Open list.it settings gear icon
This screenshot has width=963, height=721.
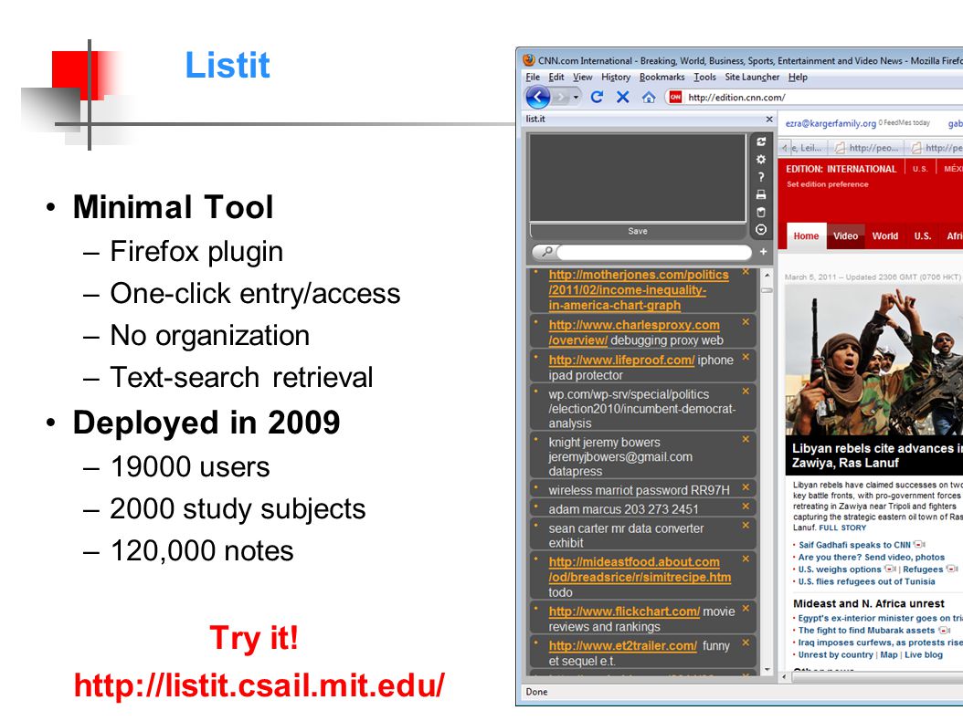coord(761,159)
